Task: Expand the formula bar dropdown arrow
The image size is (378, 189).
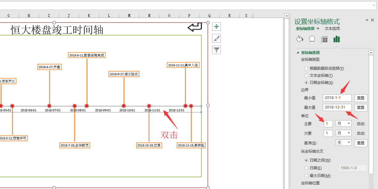Action: click(374, 6)
